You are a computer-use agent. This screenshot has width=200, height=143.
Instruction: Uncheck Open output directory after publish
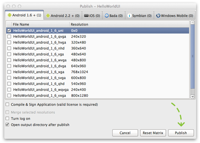(7, 125)
